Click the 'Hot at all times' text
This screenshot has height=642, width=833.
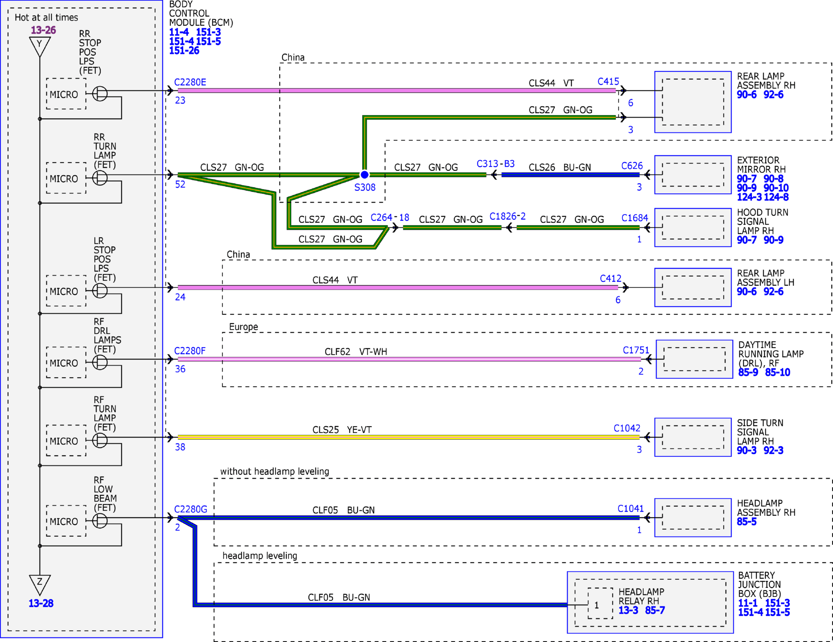[x=46, y=18]
